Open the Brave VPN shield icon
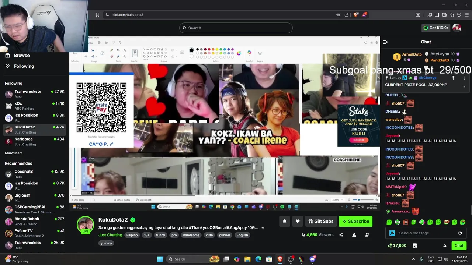 pos(459,15)
